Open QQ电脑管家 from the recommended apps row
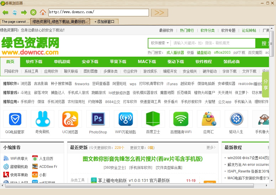 click(x=15, y=119)
